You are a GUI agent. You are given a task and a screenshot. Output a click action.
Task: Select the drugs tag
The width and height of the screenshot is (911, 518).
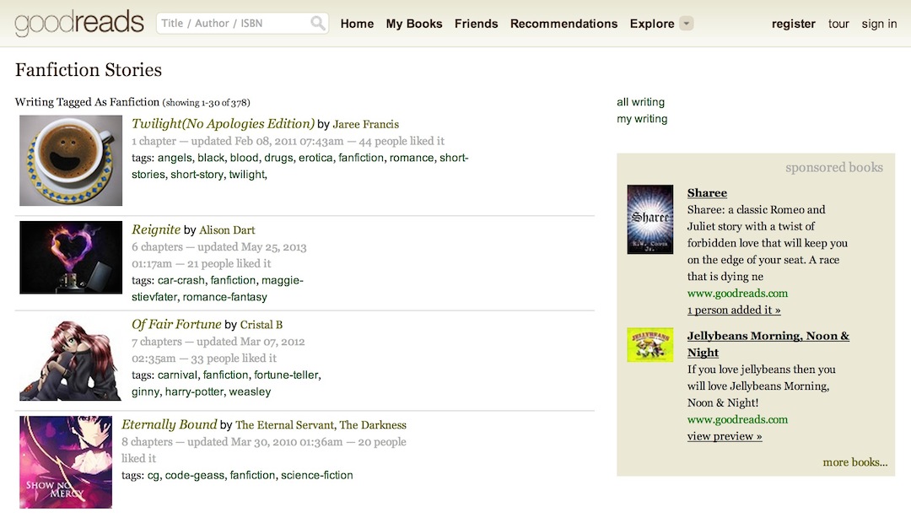[278, 158]
